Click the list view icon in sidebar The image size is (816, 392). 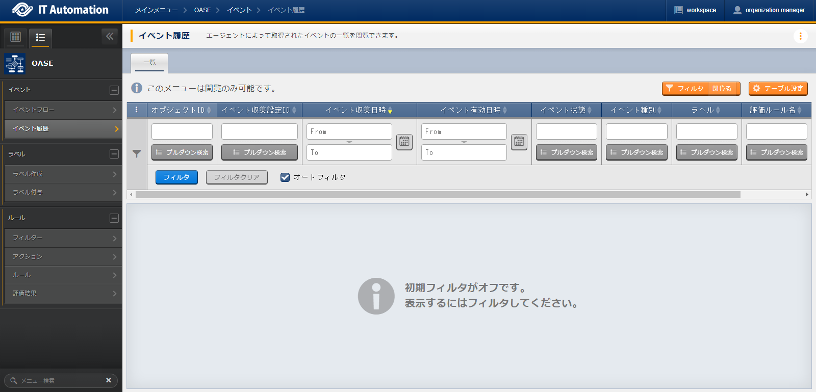coord(40,37)
